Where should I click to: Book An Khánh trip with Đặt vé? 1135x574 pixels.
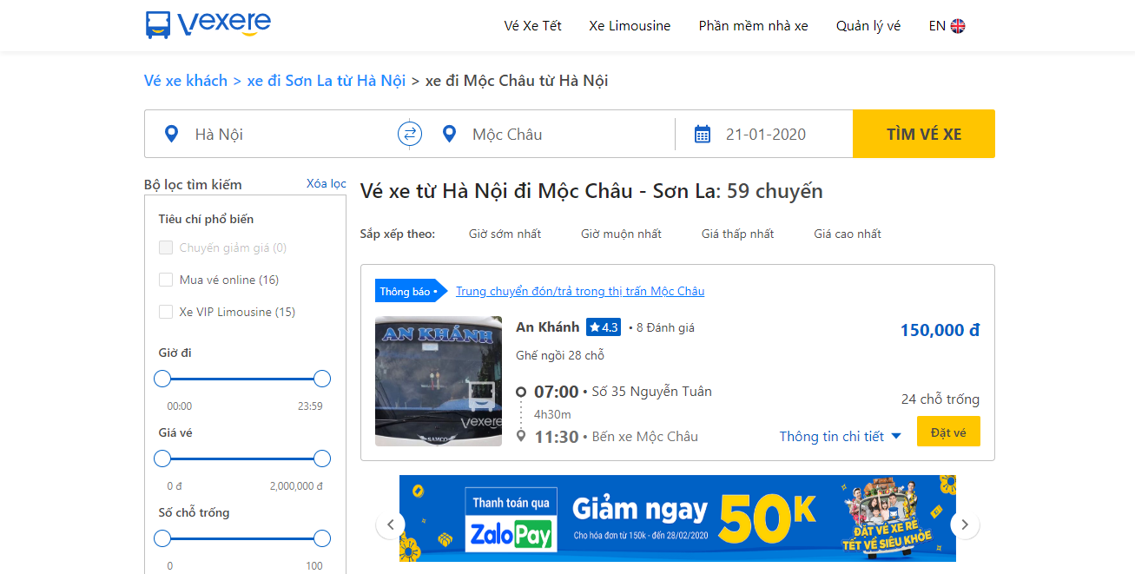click(948, 432)
